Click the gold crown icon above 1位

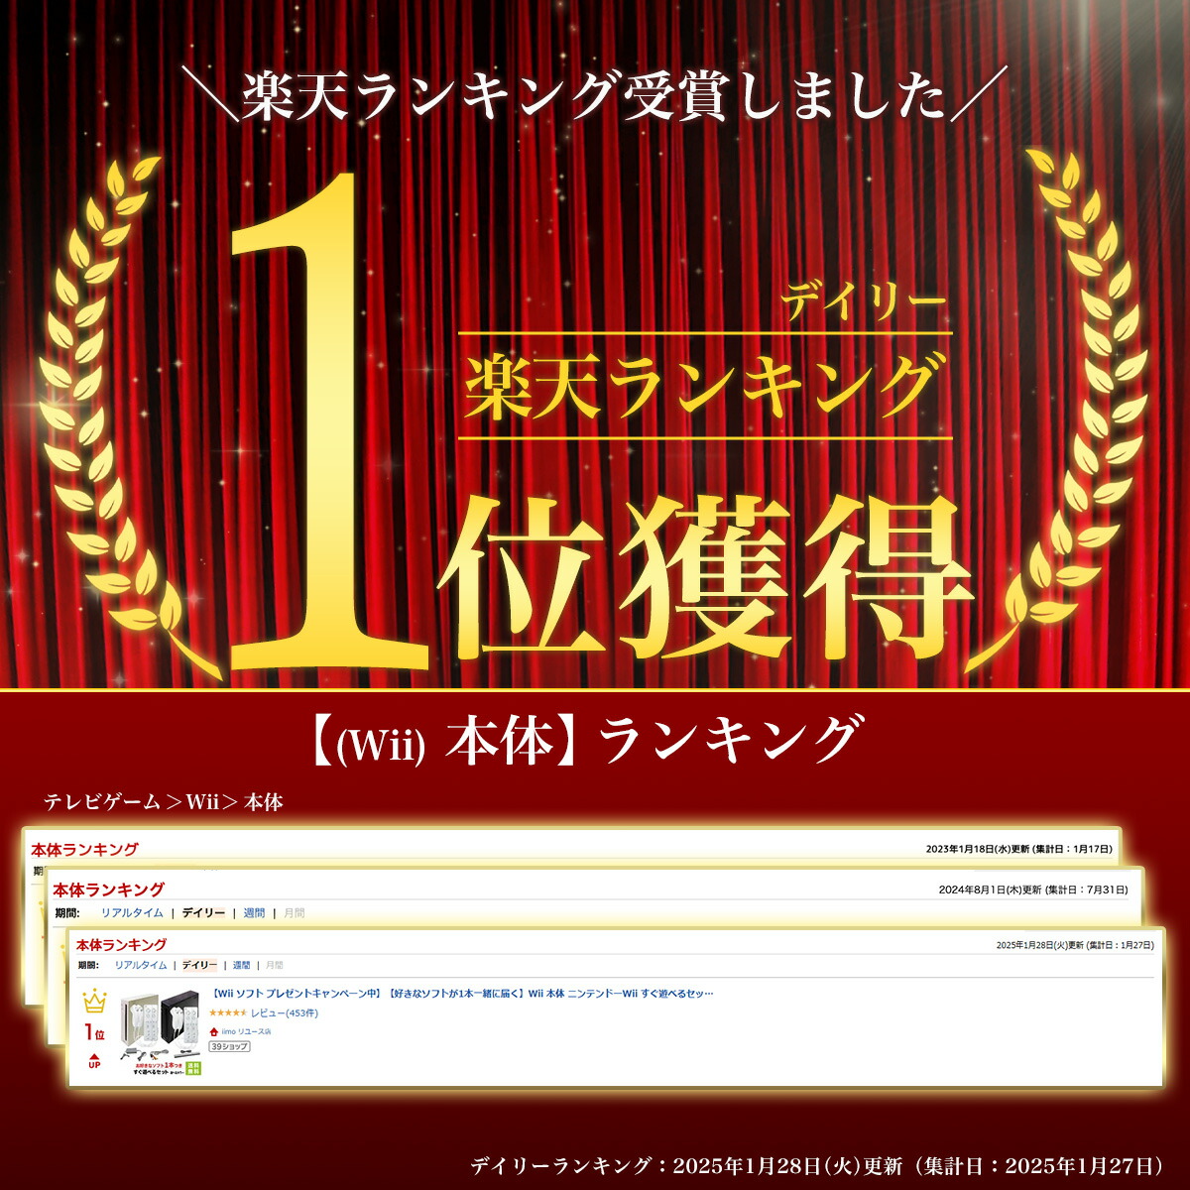pyautogui.click(x=94, y=1000)
